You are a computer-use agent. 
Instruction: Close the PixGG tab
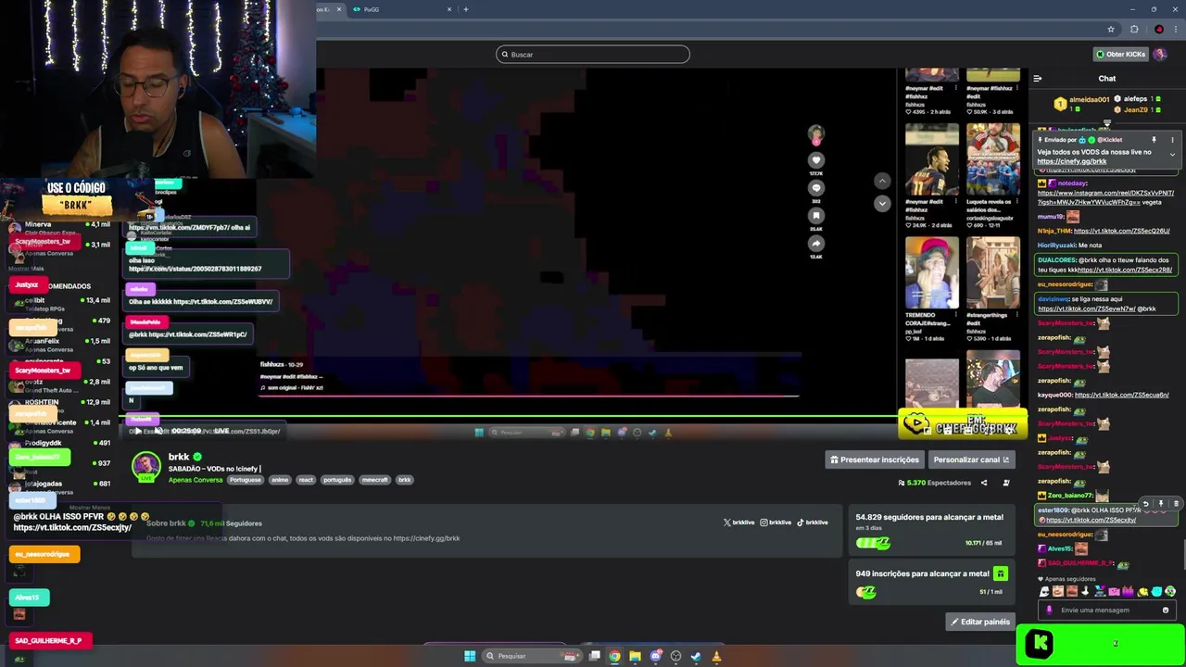[449, 9]
